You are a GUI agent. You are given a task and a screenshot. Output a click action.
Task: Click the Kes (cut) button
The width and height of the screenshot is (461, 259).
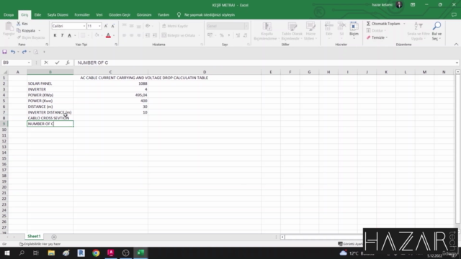(x=22, y=24)
